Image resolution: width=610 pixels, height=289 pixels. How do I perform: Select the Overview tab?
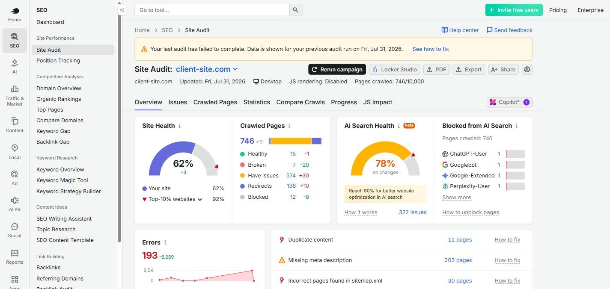click(148, 102)
